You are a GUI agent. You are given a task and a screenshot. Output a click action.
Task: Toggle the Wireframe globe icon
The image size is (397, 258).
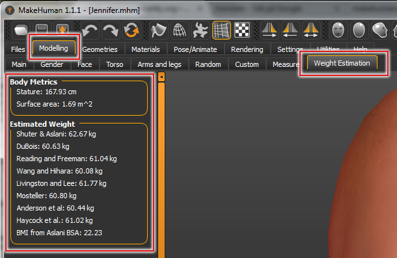[x=180, y=31]
